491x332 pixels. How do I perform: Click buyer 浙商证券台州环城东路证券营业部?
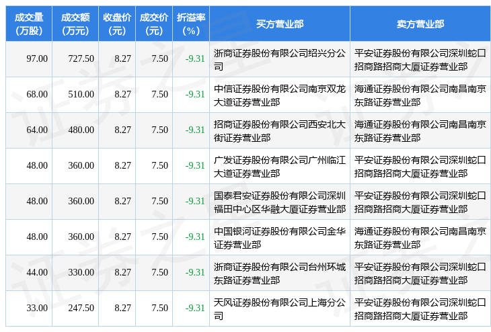(280, 274)
